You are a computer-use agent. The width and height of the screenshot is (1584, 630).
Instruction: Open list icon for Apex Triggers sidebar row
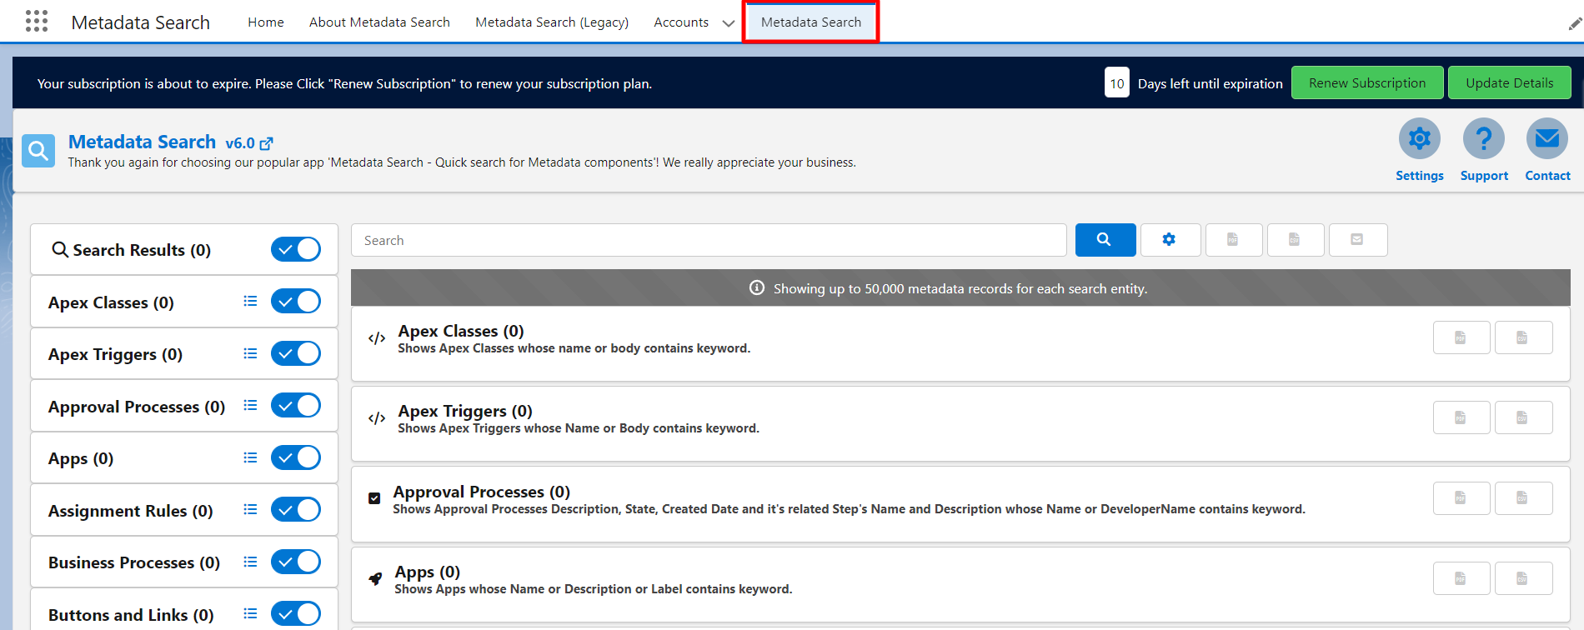point(250,353)
